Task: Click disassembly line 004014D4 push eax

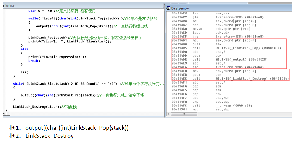Action: tap(196, 44)
